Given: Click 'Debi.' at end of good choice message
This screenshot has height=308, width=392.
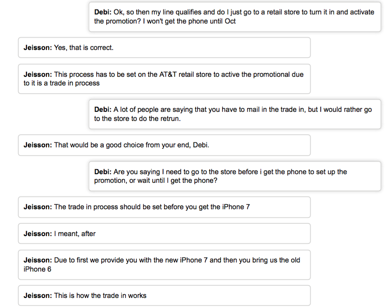Looking at the screenshot, I should pyautogui.click(x=201, y=145).
